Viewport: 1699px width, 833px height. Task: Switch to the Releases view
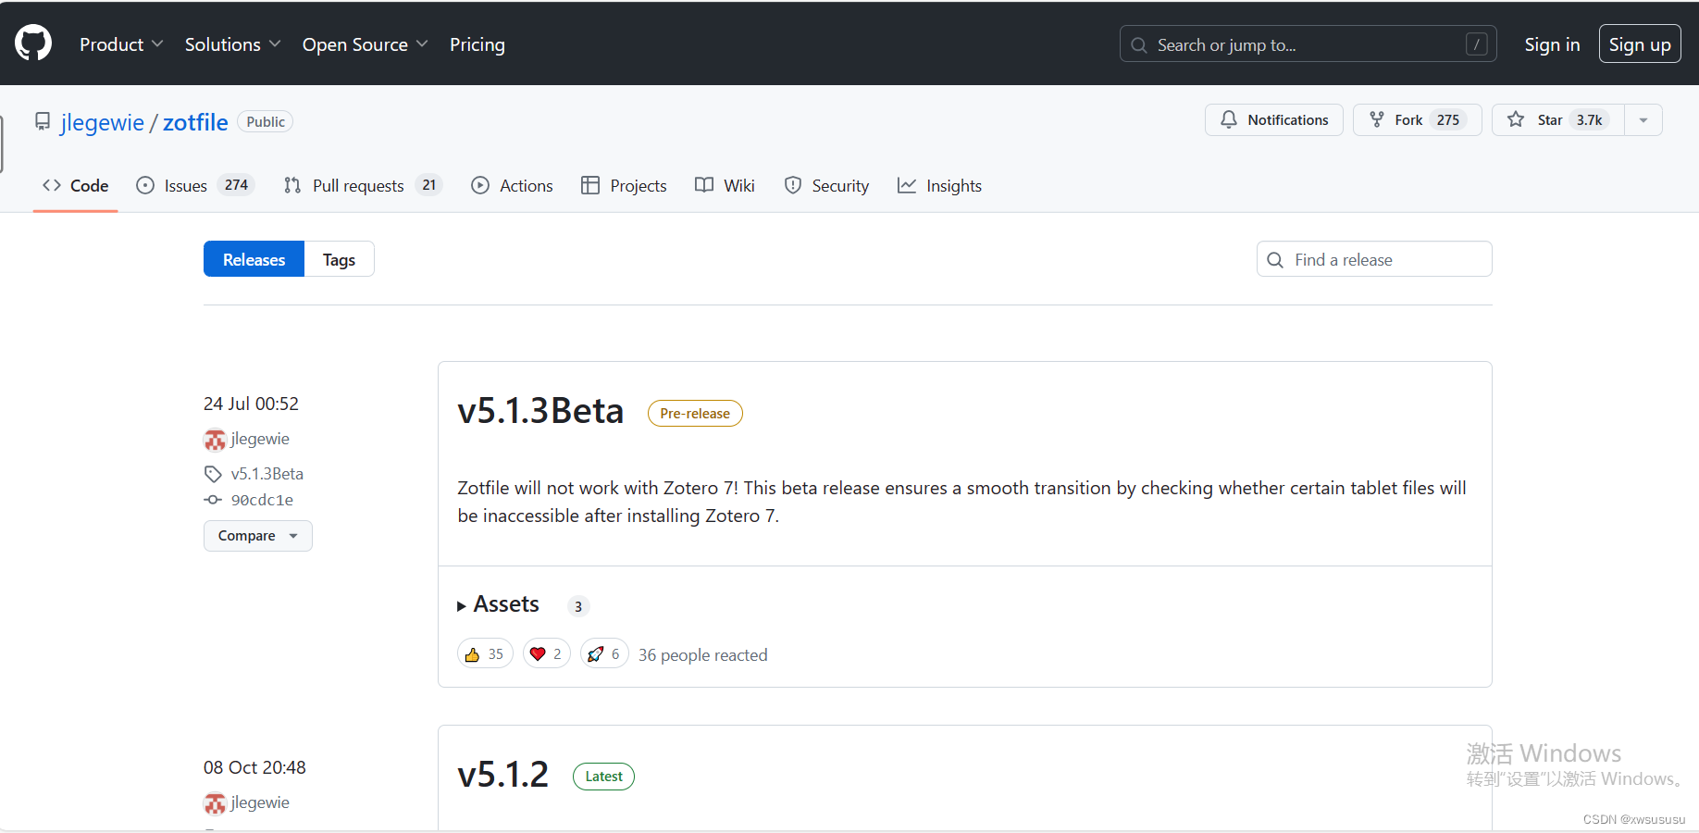click(253, 259)
